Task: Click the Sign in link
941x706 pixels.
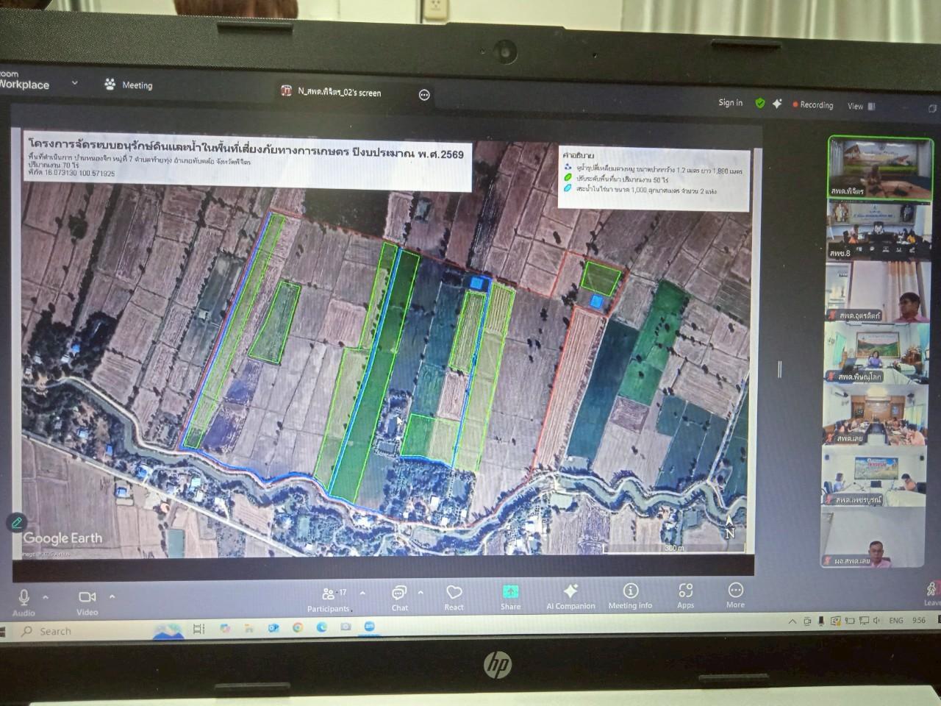Action: (x=730, y=103)
